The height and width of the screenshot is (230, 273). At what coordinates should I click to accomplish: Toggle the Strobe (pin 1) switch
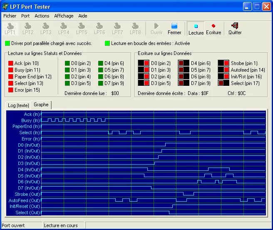(223, 63)
